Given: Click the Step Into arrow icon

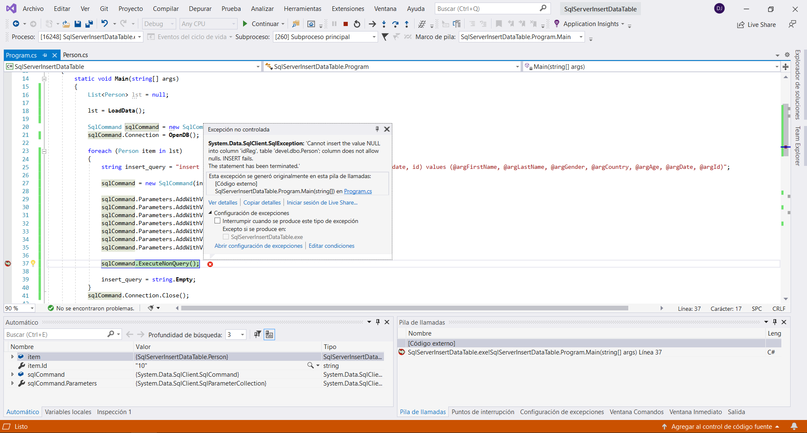Looking at the screenshot, I should (x=384, y=24).
